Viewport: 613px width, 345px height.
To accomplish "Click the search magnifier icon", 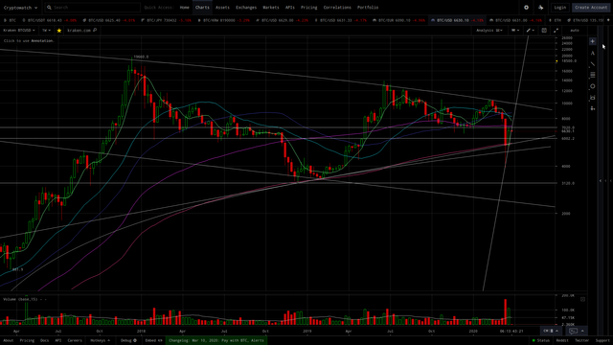I will (x=49, y=8).
